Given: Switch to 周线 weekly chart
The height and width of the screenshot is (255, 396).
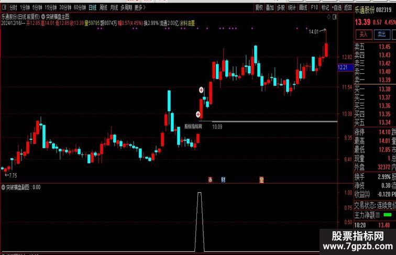Looking at the screenshot, I should click(103, 8).
